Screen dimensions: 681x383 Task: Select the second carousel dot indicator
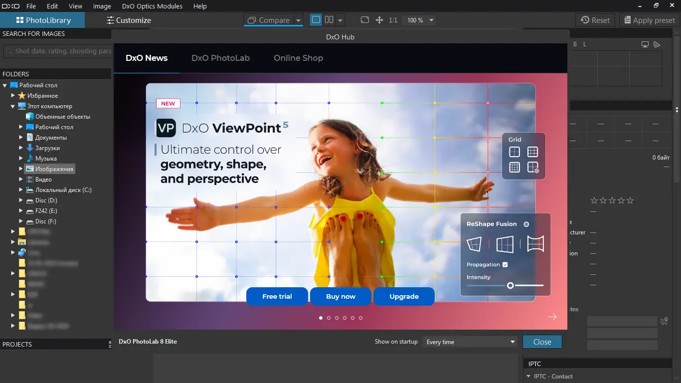click(x=329, y=318)
